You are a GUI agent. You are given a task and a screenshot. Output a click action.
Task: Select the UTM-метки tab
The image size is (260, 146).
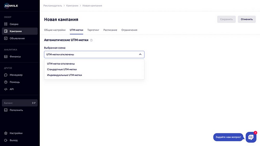tap(77, 30)
